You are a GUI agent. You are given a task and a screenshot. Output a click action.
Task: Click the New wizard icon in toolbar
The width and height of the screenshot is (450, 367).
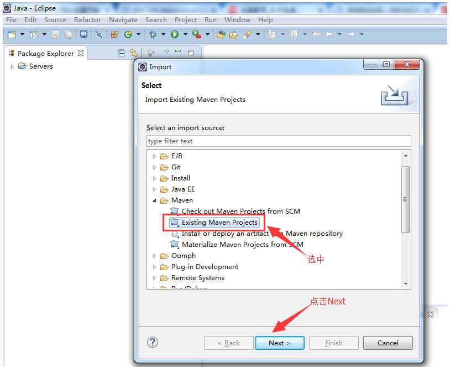[12, 34]
